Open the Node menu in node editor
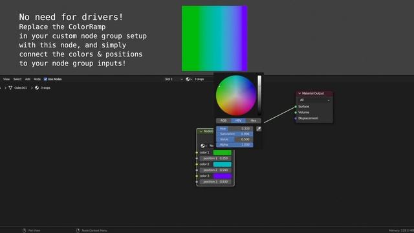The image size is (414, 233). pyautogui.click(x=37, y=79)
